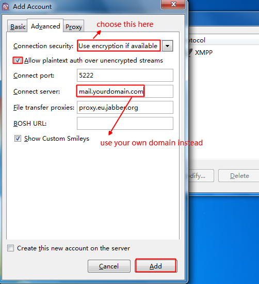Enable Create this new account on server

coord(10,248)
